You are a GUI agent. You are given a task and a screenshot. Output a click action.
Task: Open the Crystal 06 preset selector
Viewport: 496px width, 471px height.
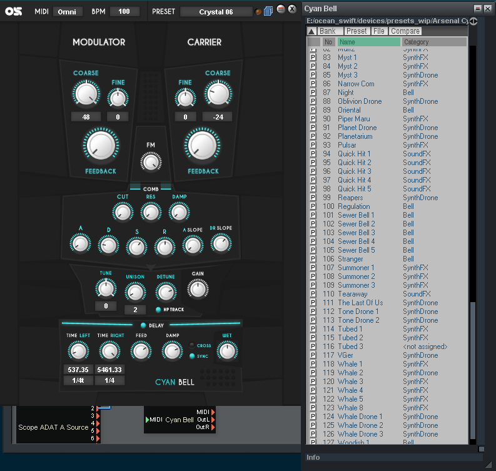(216, 12)
